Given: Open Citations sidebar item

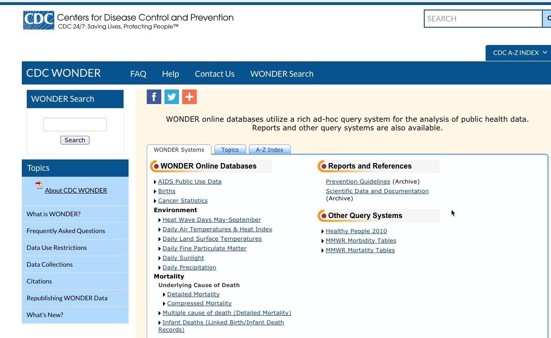Looking at the screenshot, I should [x=75, y=281].
